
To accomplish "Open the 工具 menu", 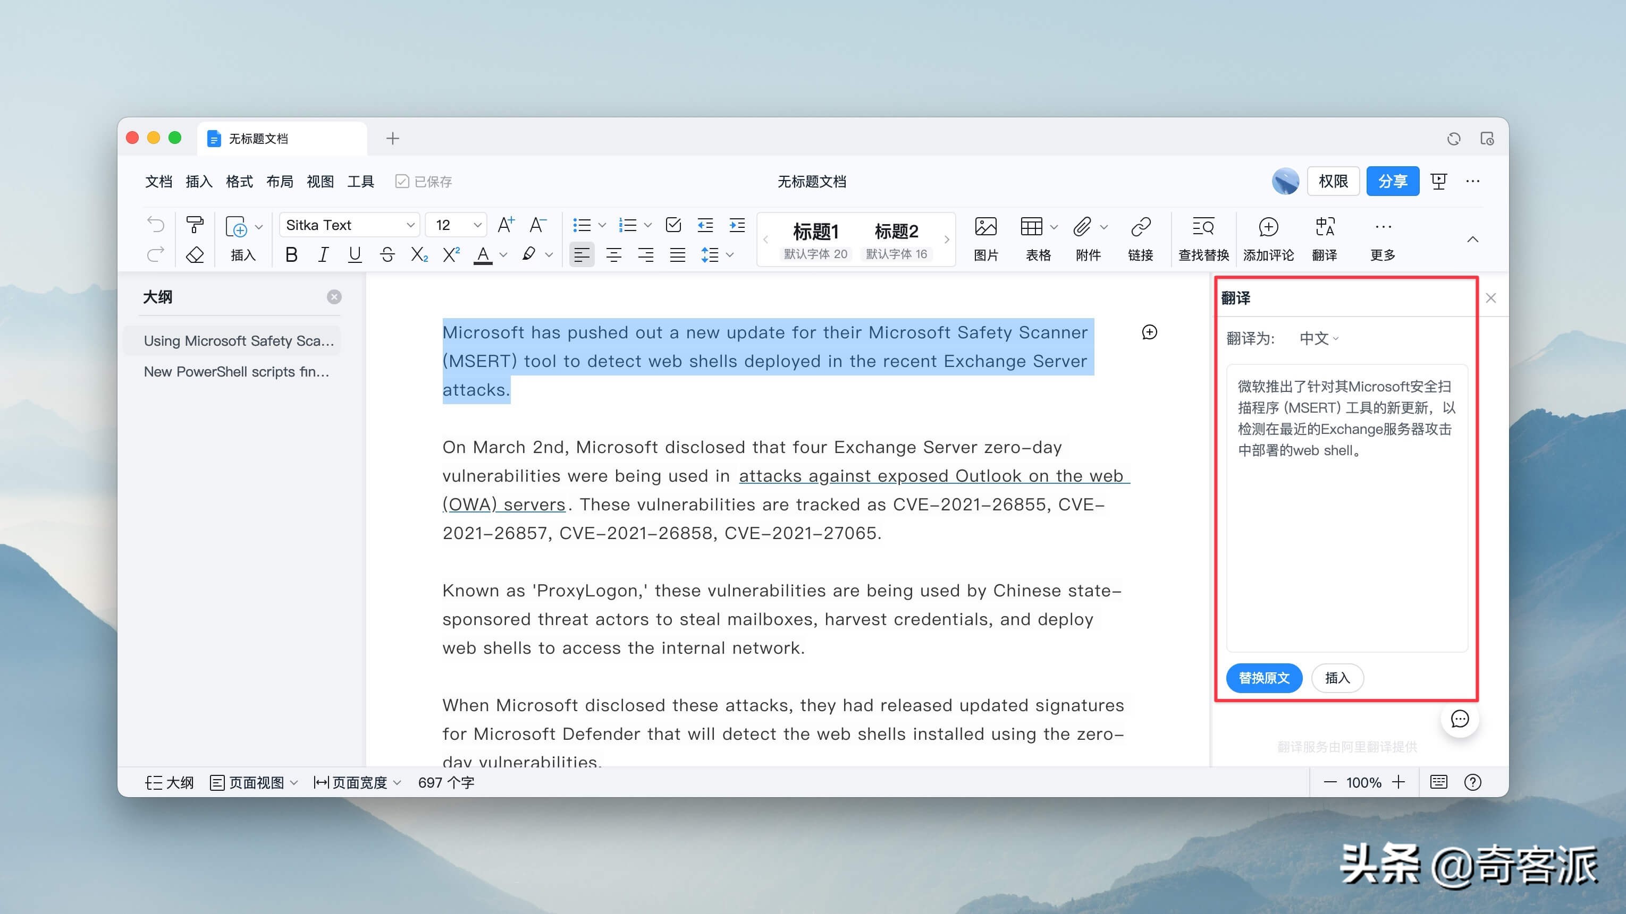I will (360, 182).
